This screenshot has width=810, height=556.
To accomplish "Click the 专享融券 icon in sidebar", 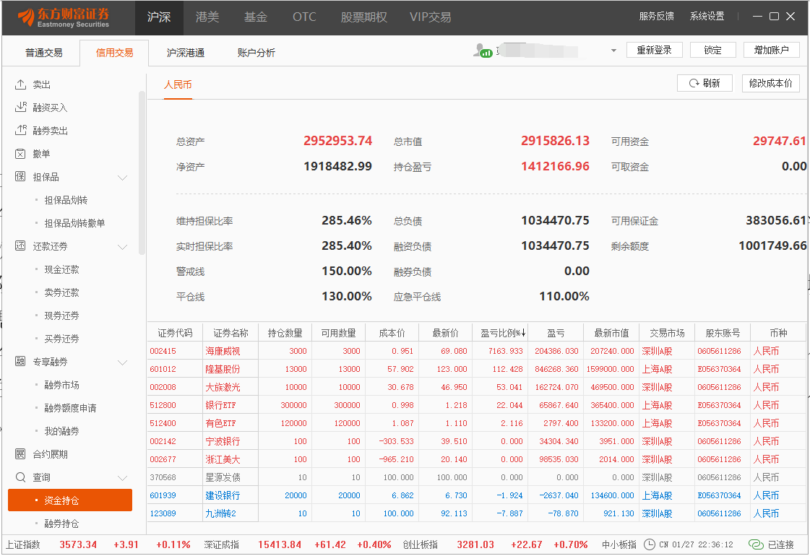I will (21, 361).
